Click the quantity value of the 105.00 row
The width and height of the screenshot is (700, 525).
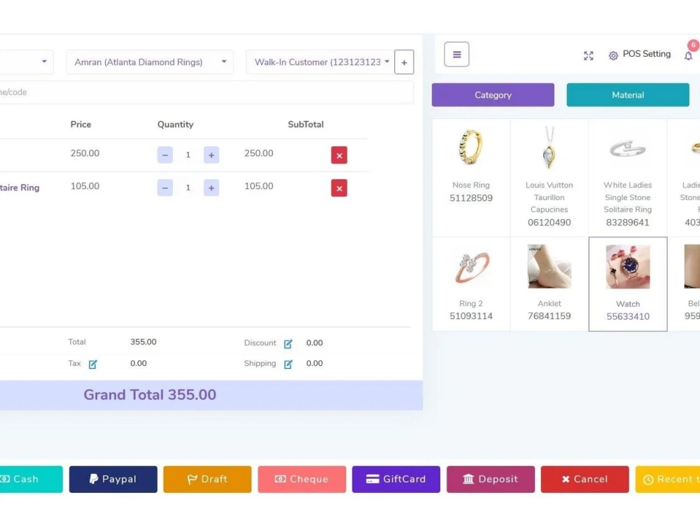[188, 188]
